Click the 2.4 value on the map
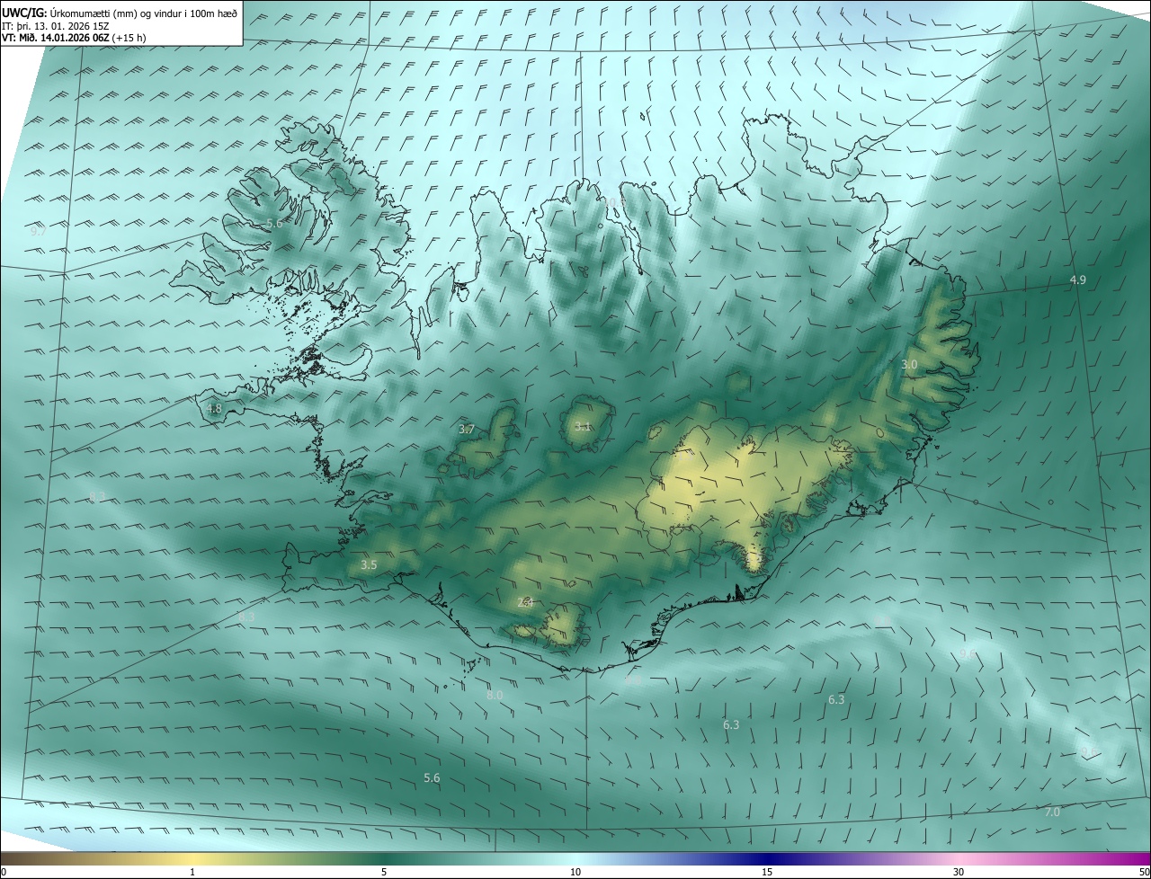Image resolution: width=1151 pixels, height=879 pixels. pyautogui.click(x=526, y=603)
